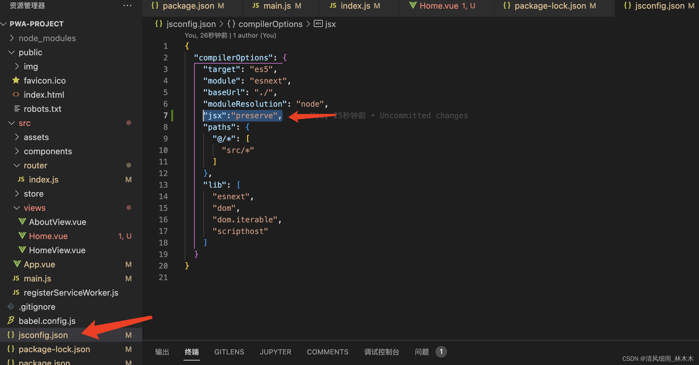The height and width of the screenshot is (365, 699).
Task: Click the jsconfig.json breadcrumb segment
Action: [191, 24]
